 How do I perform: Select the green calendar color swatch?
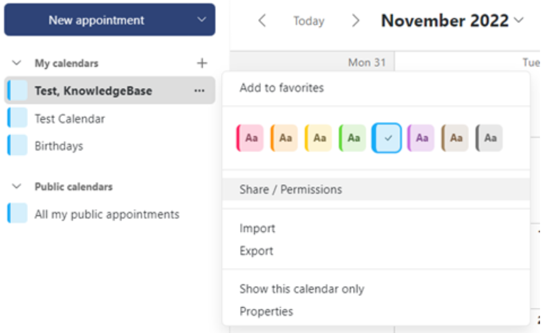(354, 137)
